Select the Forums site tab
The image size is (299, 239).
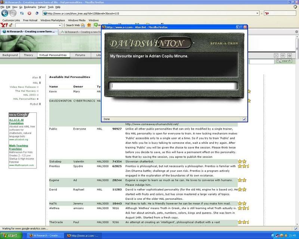click(x=80, y=55)
